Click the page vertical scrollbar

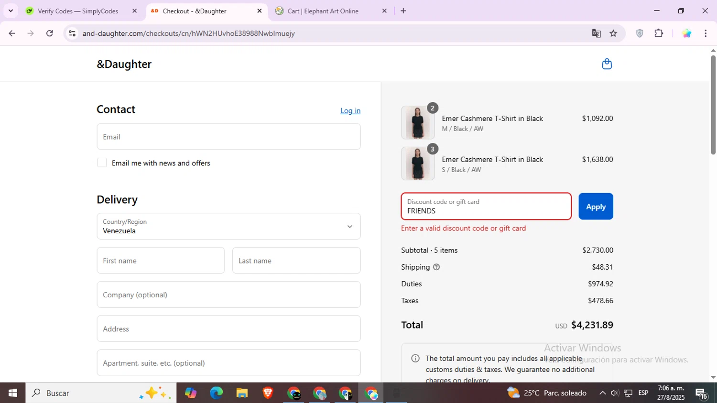pyautogui.click(x=713, y=105)
